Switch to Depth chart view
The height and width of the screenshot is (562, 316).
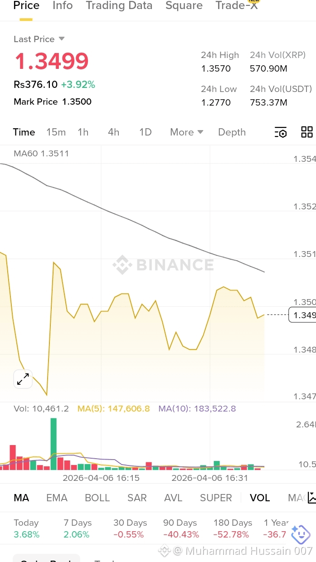click(x=232, y=132)
